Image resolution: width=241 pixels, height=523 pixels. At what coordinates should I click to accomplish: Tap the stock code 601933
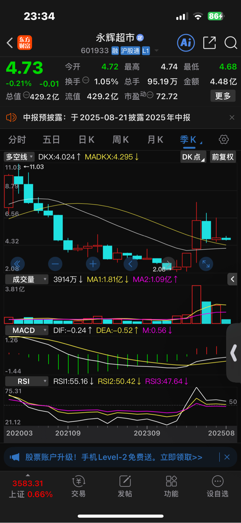[x=95, y=51]
